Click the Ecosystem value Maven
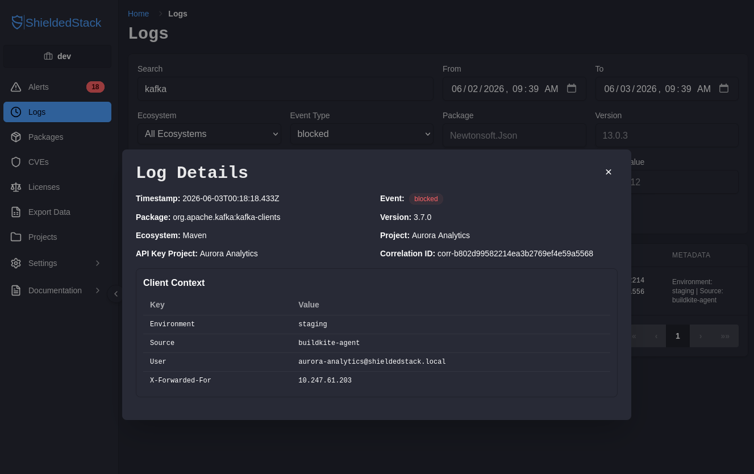This screenshot has width=754, height=474. 195,235
